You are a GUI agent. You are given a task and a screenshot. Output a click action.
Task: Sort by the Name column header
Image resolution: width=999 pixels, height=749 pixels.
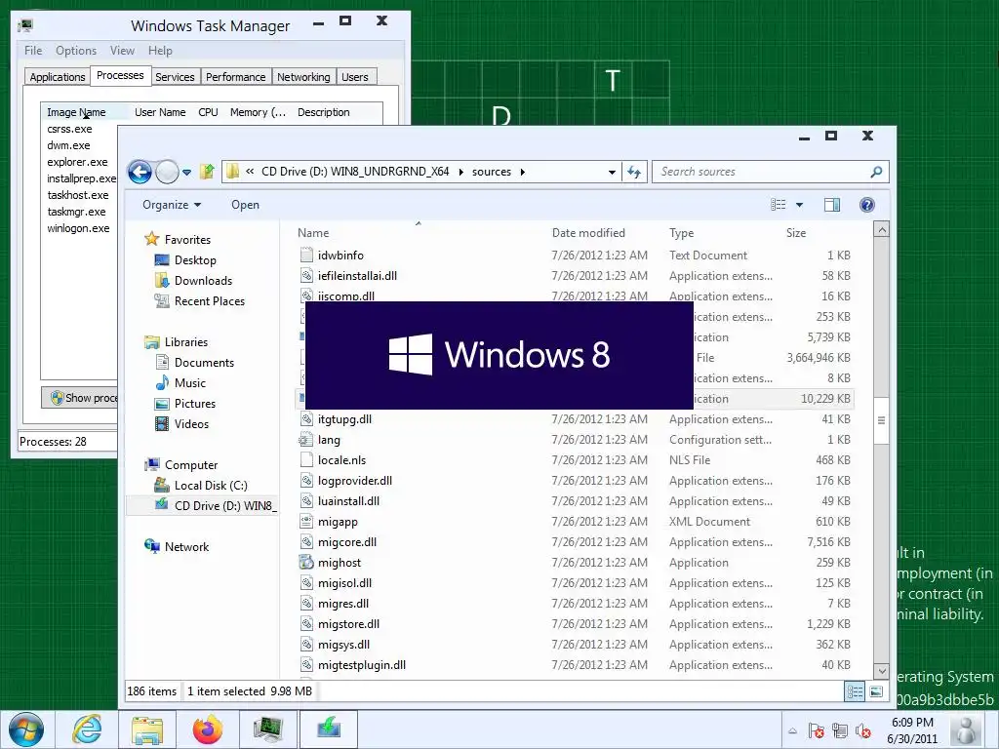coord(313,233)
